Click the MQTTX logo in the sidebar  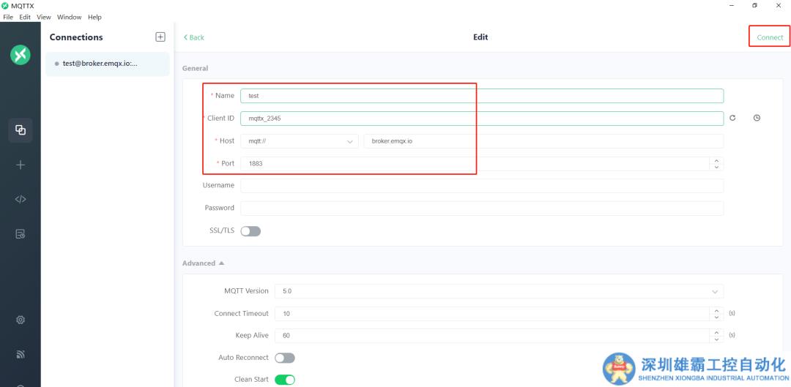click(21, 55)
